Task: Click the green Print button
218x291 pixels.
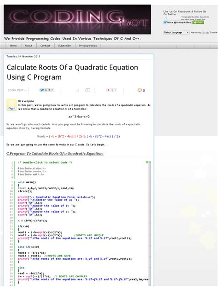Action: pyautogui.click(x=198, y=22)
